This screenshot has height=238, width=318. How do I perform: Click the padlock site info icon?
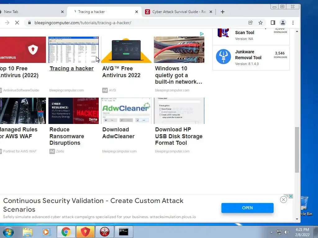click(30, 23)
